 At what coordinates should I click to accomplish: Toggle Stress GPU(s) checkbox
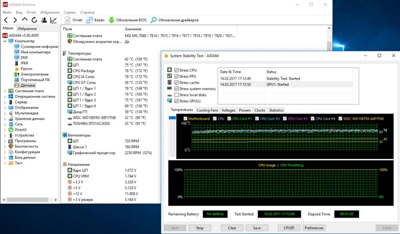click(x=176, y=101)
